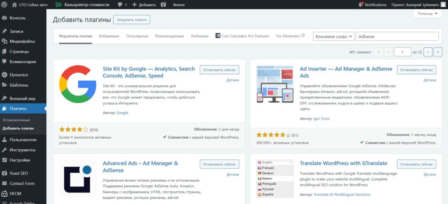This screenshot has height=204, width=448.
Task: Install GTranslate plugin now
Action: (x=416, y=164)
